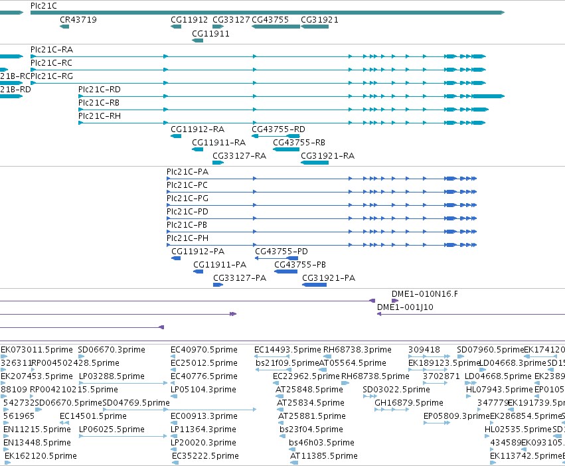Screen dimensions: 565x466
Task: Click CG11911-PA protein label
Action: pos(220,265)
